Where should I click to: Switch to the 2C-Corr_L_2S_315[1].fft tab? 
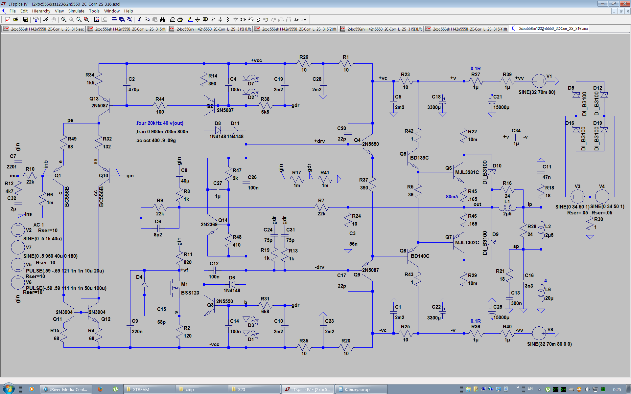(210, 29)
